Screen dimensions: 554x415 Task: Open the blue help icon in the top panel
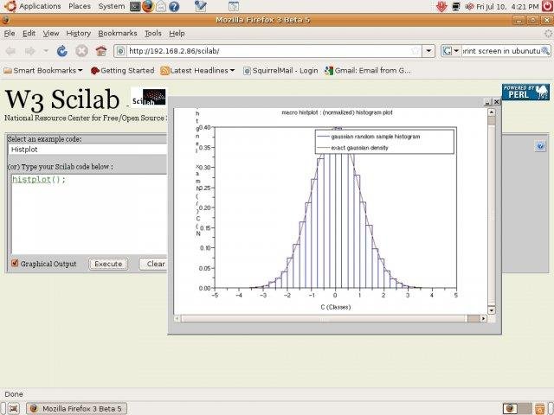tap(174, 6)
